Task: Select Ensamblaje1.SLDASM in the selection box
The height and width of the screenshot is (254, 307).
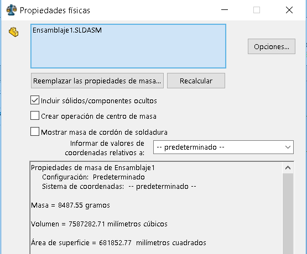Action: (67, 30)
